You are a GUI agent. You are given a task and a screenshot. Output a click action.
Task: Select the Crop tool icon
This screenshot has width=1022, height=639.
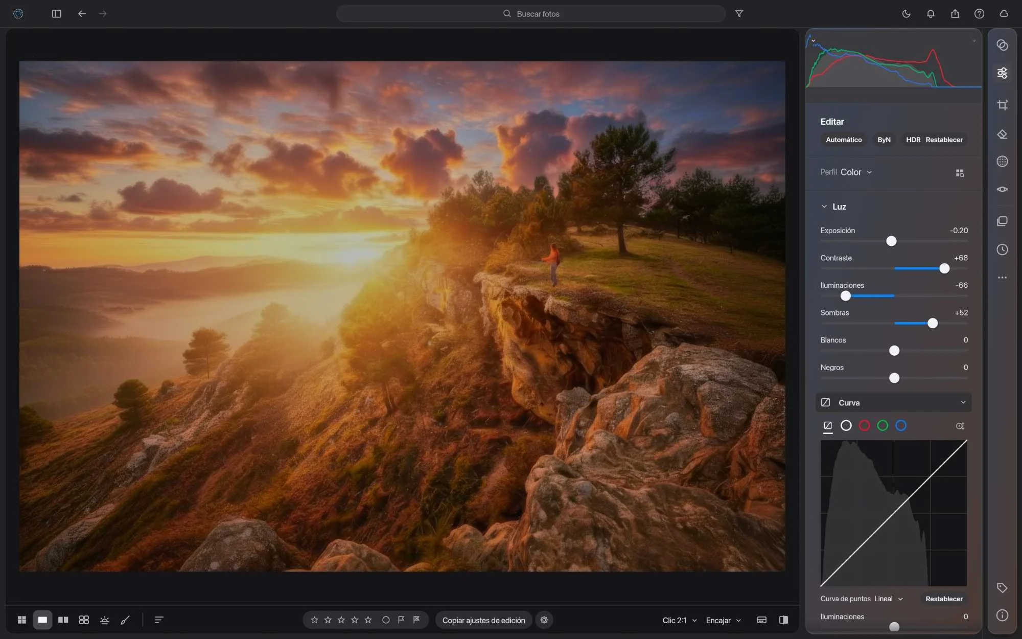1002,105
